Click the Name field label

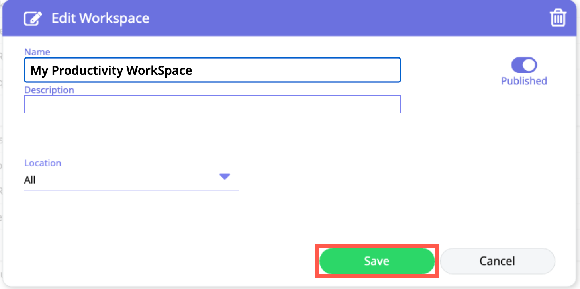(37, 52)
